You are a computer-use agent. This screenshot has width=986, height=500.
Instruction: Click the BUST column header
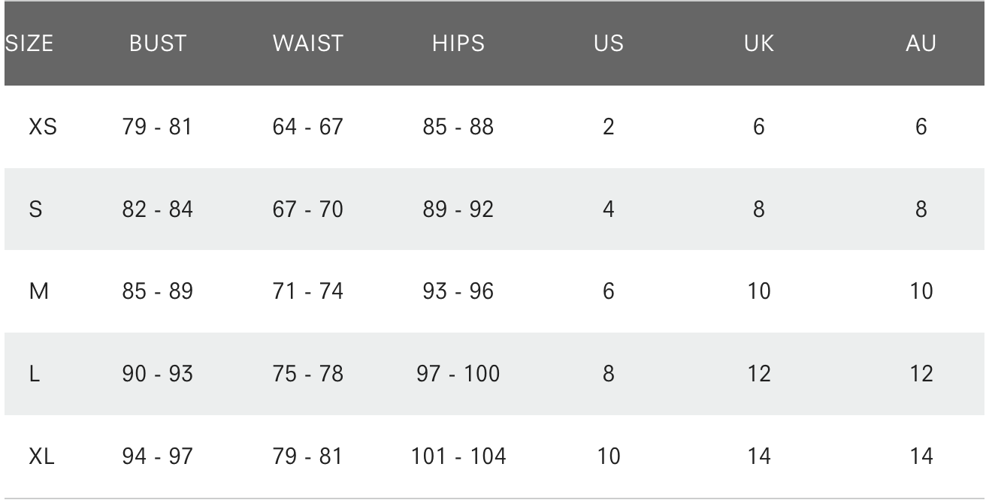tap(157, 44)
